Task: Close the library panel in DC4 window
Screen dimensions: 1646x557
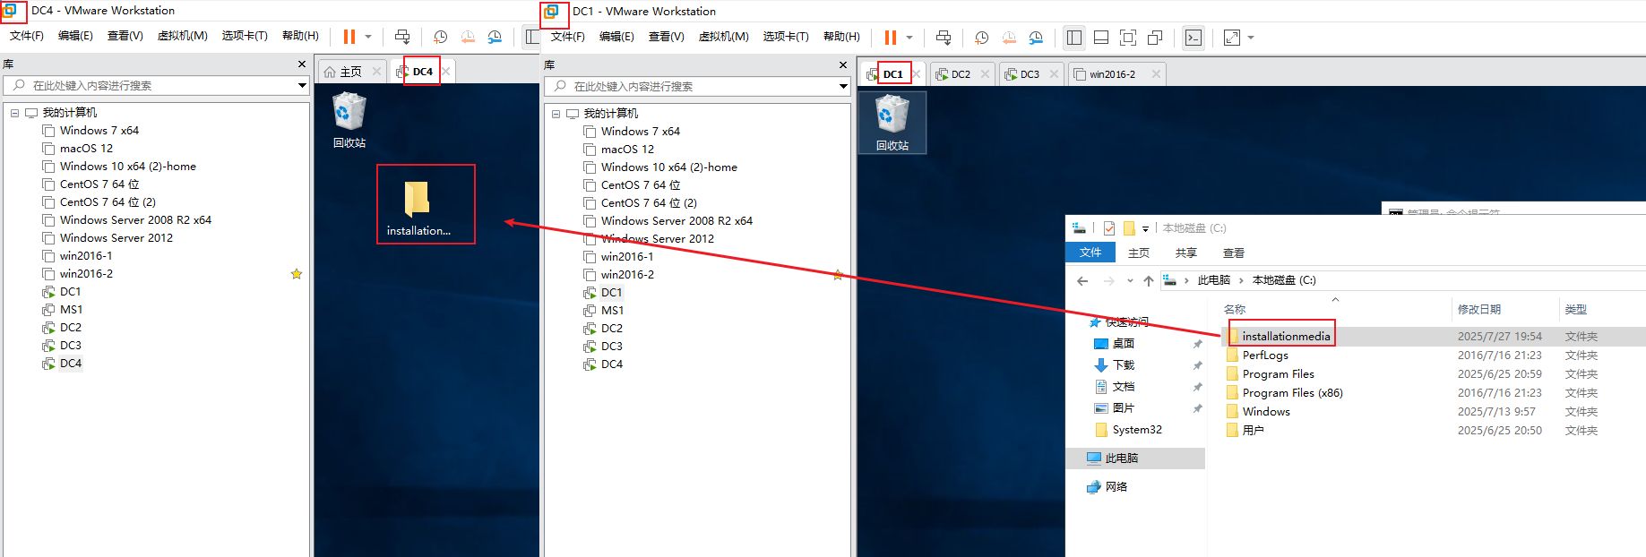Action: pos(302,64)
